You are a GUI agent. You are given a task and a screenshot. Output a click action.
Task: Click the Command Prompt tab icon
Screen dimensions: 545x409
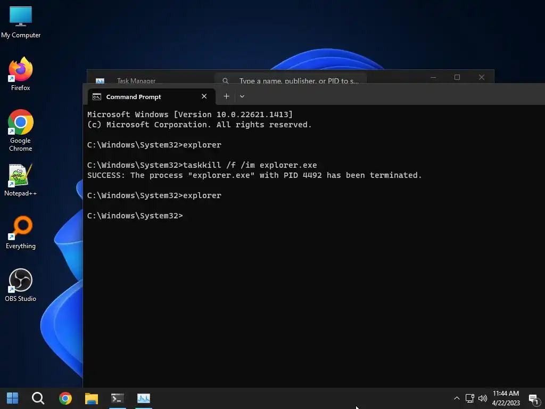coord(97,97)
